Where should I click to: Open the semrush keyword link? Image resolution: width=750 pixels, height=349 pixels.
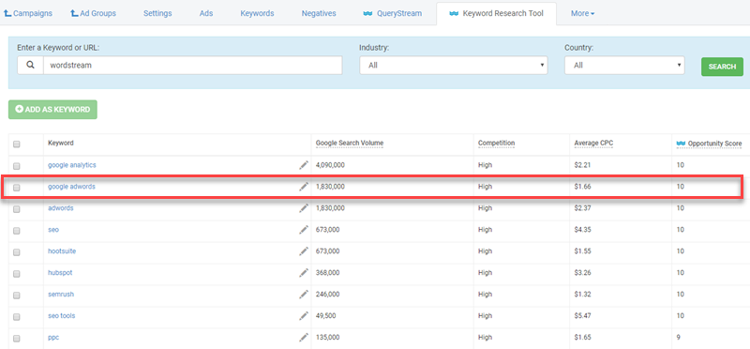pos(61,294)
